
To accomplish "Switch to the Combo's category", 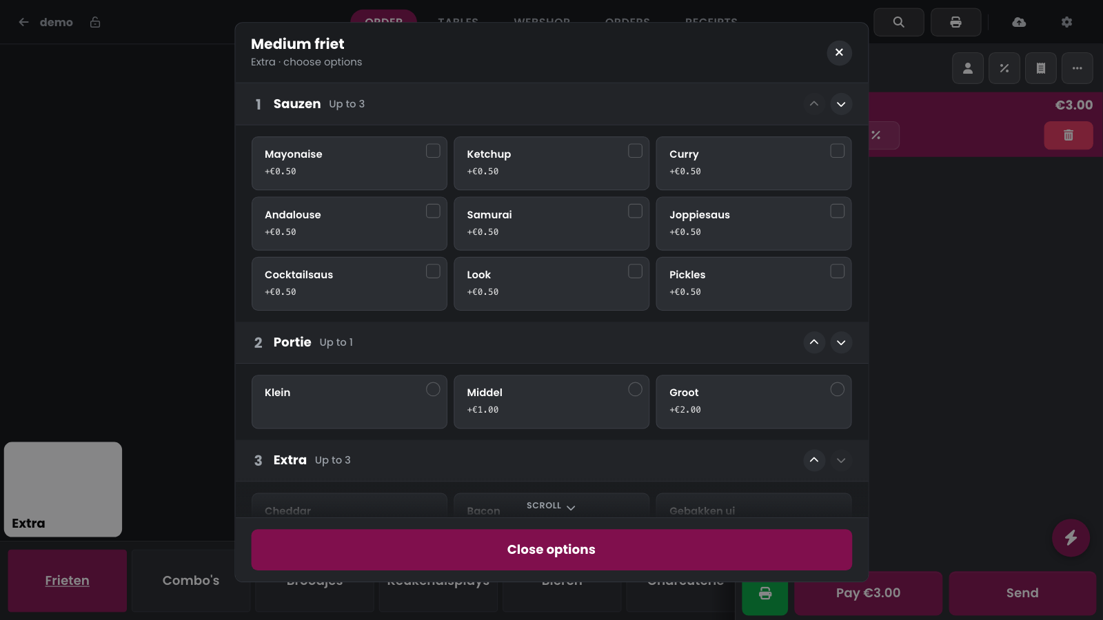I will point(191,581).
